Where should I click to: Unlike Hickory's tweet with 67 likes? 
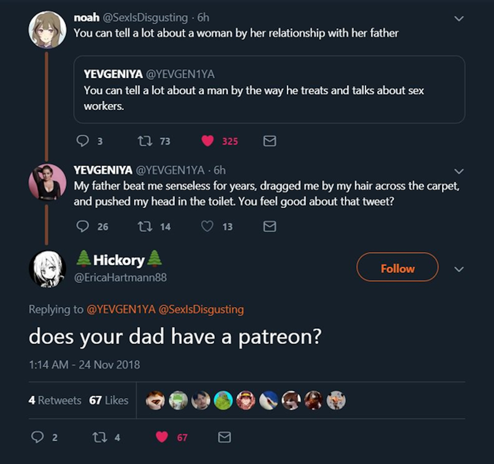[162, 437]
